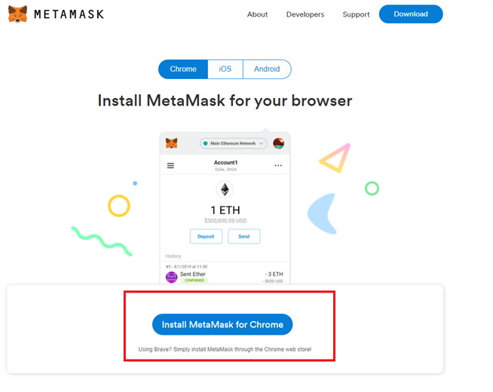Viewport: 493px width, 392px height.
Task: Click the account avatar in wallet preview
Action: 278,143
